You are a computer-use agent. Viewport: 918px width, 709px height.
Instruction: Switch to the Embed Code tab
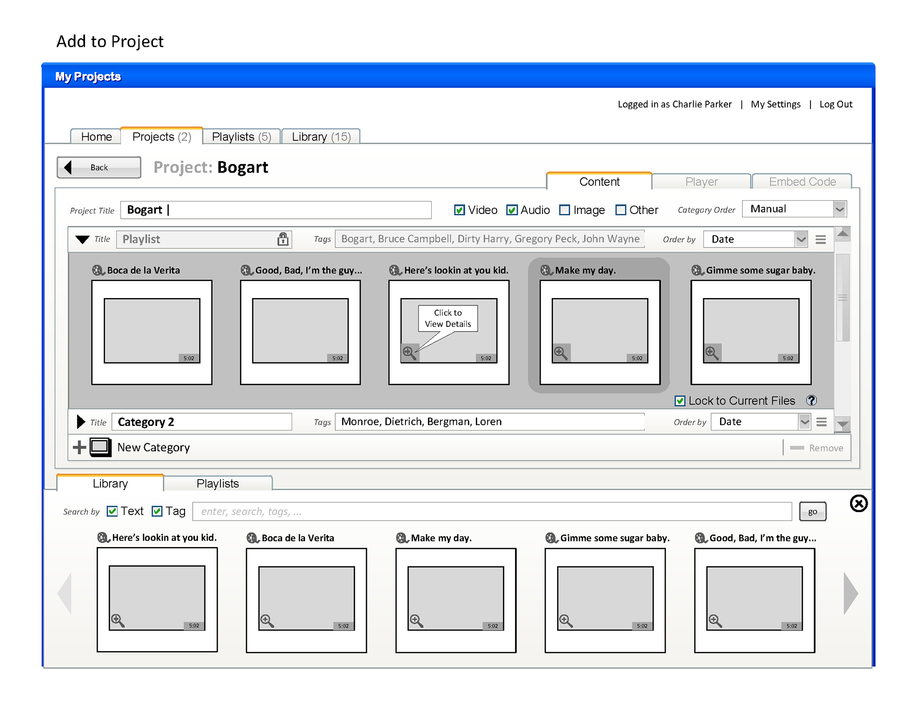[802, 182]
